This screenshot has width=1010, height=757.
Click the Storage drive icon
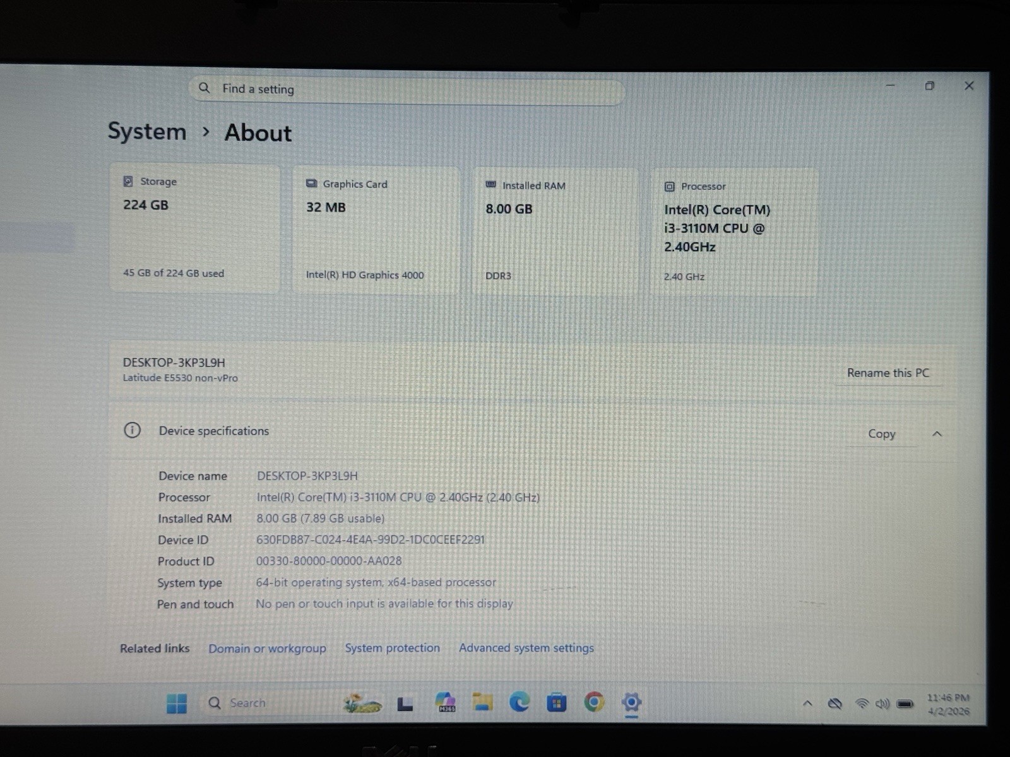tap(128, 181)
